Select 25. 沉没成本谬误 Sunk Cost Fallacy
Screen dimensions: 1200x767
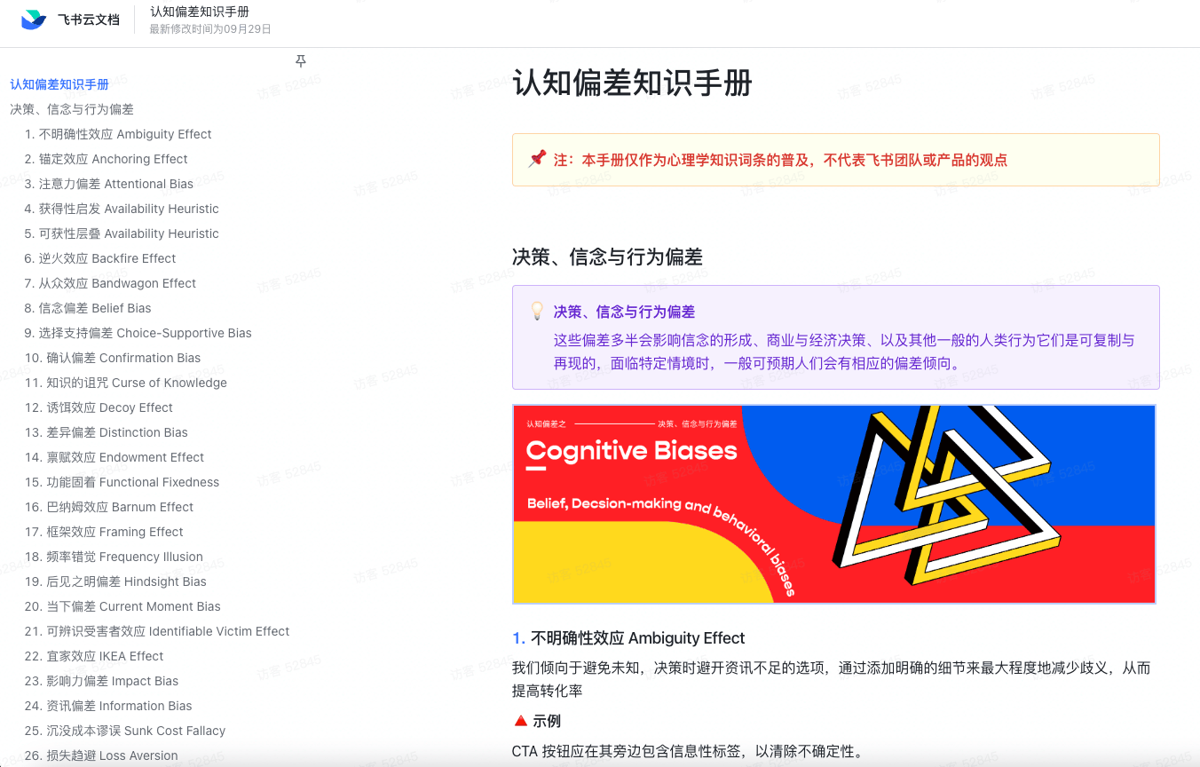coord(125,731)
